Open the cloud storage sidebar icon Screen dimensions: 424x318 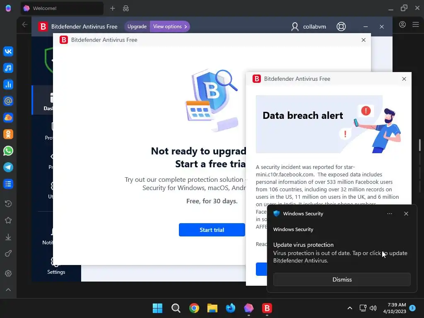8,118
